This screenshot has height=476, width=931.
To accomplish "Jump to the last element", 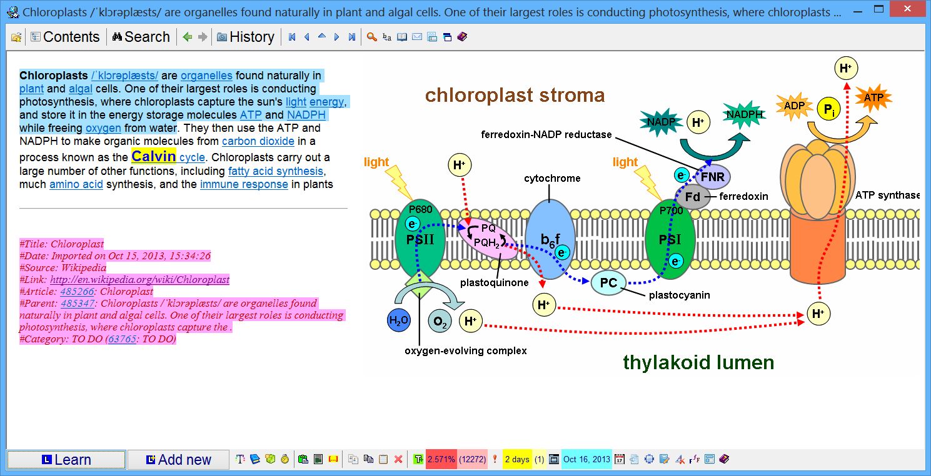I will tap(352, 37).
